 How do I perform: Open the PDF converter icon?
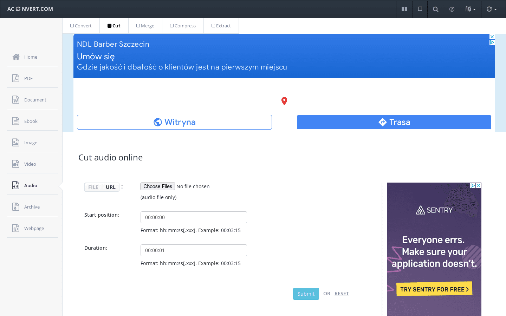click(x=16, y=78)
